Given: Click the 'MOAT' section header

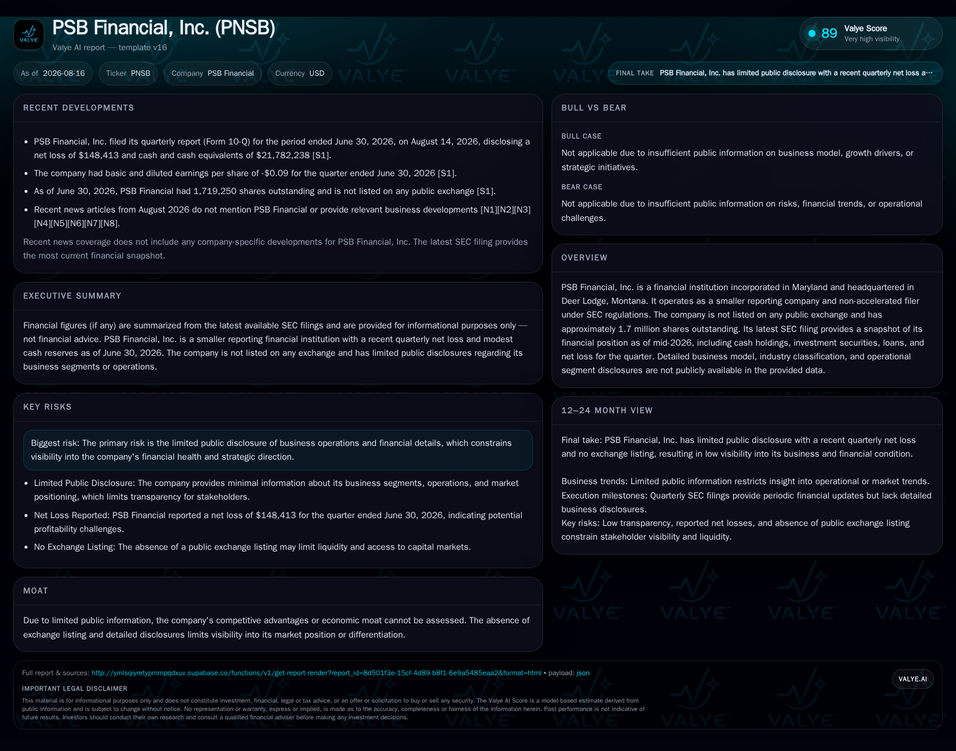Looking at the screenshot, I should (36, 591).
